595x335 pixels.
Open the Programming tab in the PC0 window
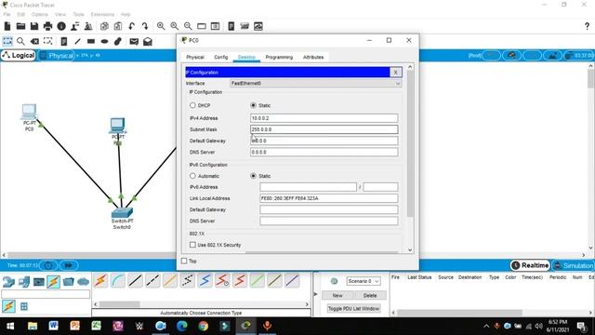tap(279, 57)
